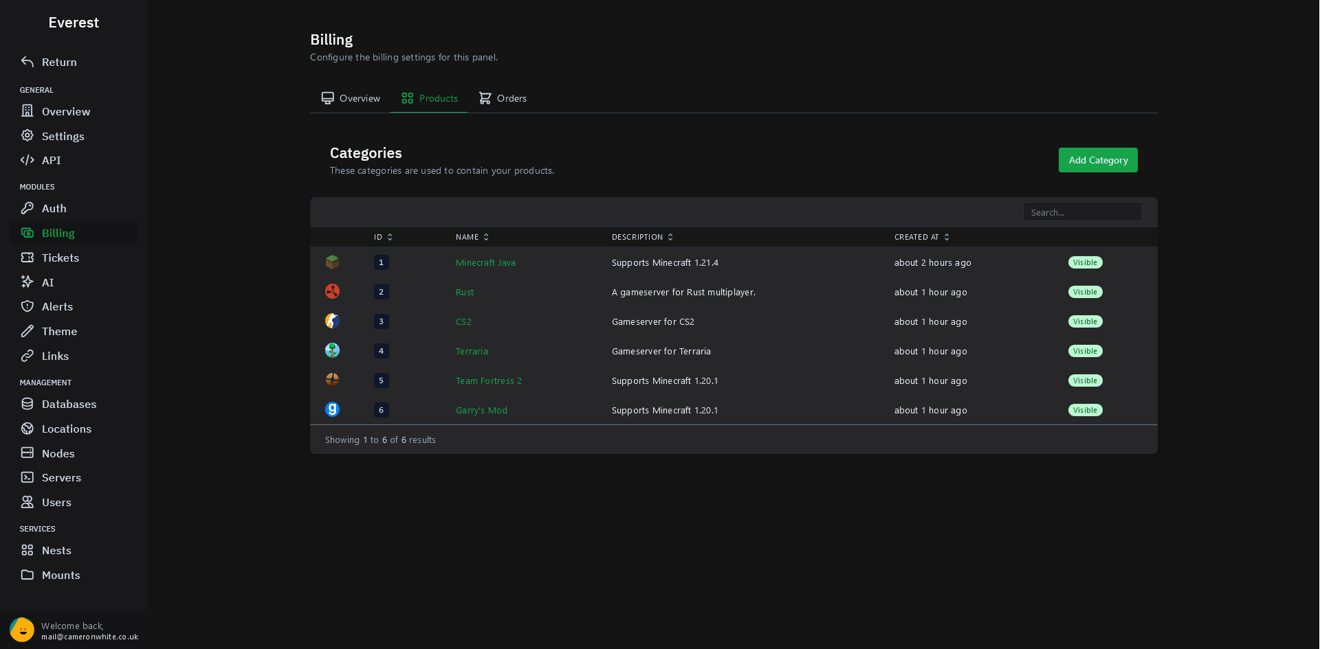
Task: Click the Add Category button
Action: tap(1098, 160)
